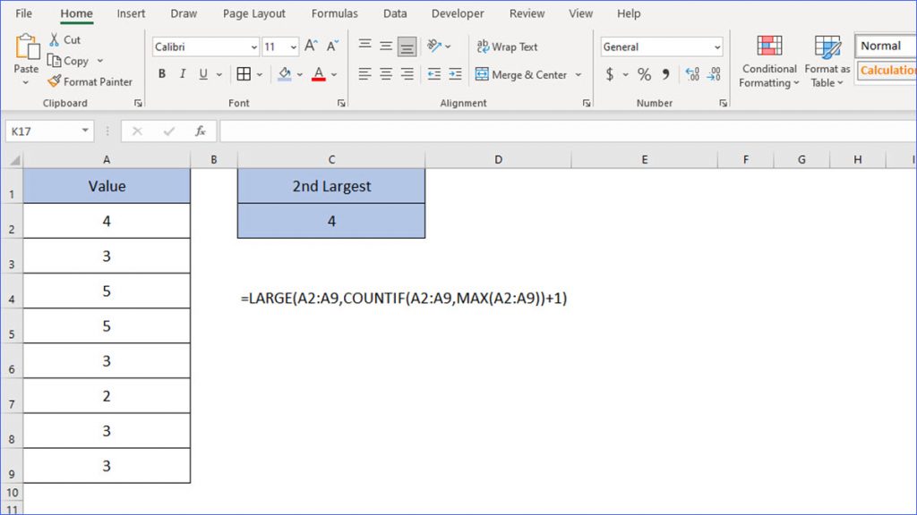Apply bold formatting

(x=161, y=74)
